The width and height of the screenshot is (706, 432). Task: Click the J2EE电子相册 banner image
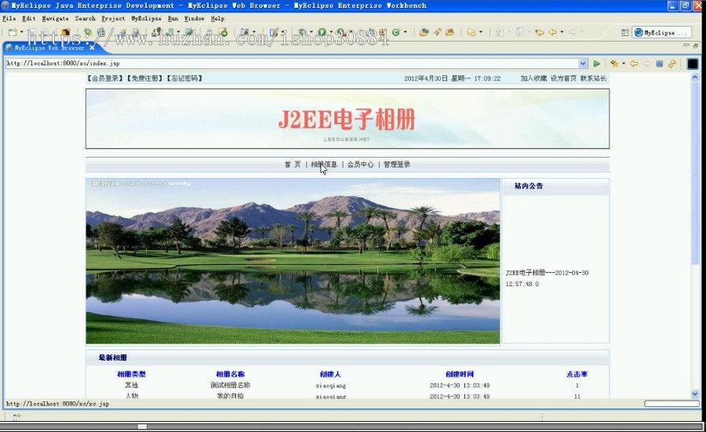tap(348, 119)
